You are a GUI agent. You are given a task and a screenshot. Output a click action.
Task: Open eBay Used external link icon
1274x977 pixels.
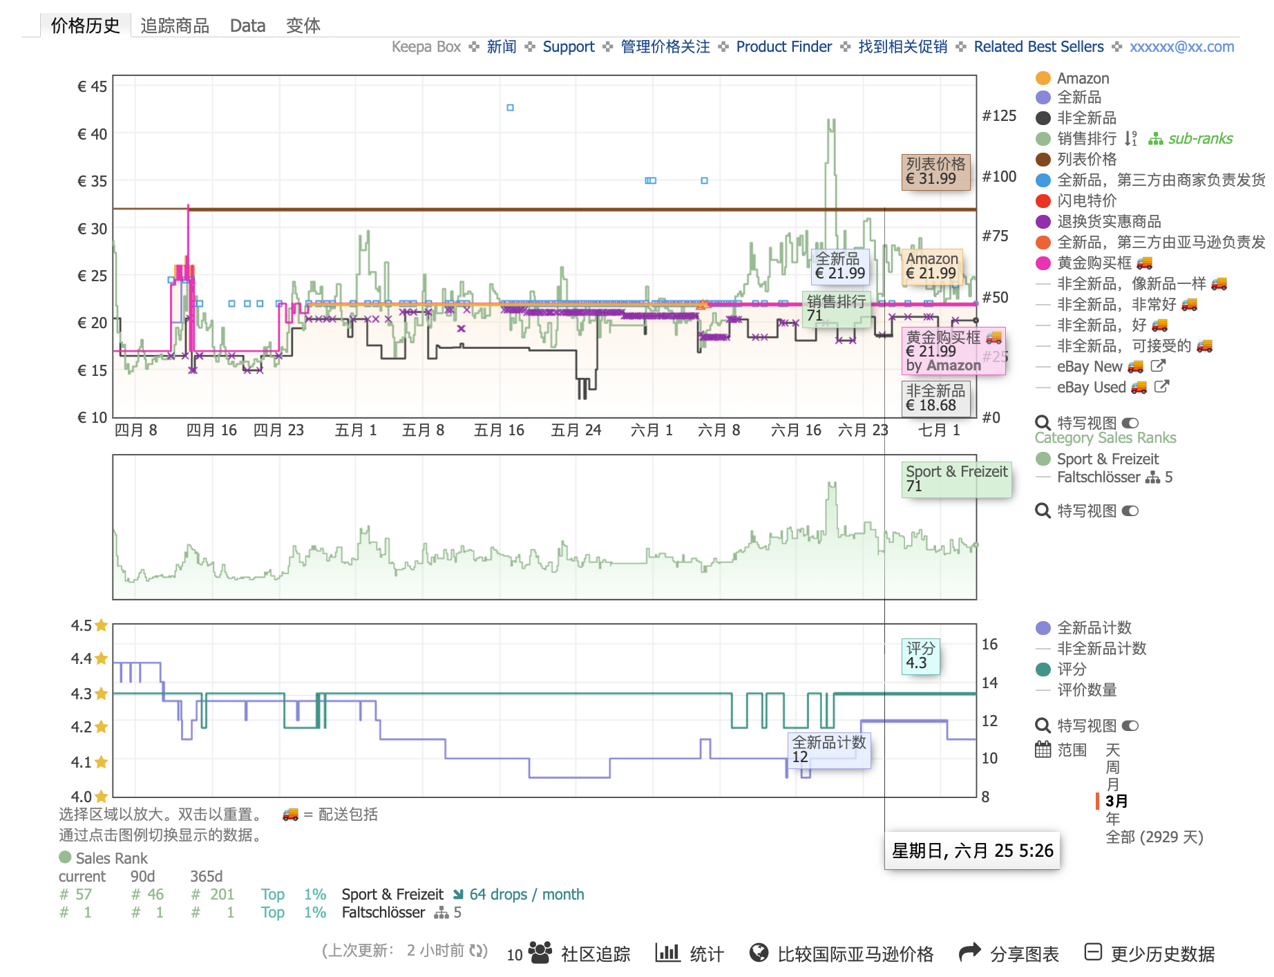[1161, 386]
